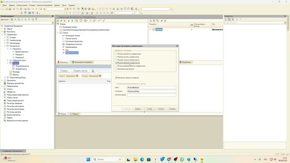
Task: Expand the "Склады" catalog node
Action: (x=5, y=38)
